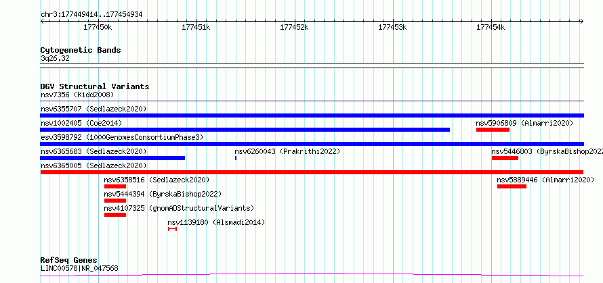Open nsv4107325 (gnomADStructuralVariants) label
Image resolution: width=603 pixels, height=283 pixels.
coord(180,208)
